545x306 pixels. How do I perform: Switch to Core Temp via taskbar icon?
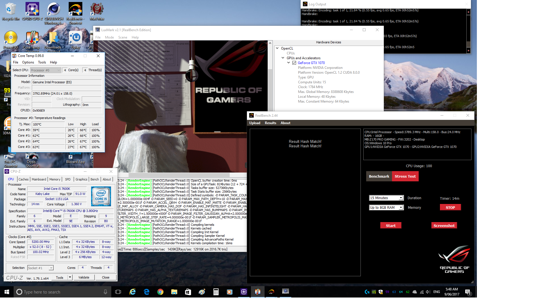258,292
